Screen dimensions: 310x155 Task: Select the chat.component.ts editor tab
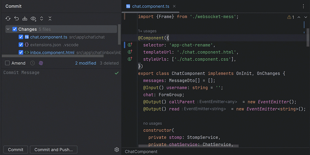(150, 6)
